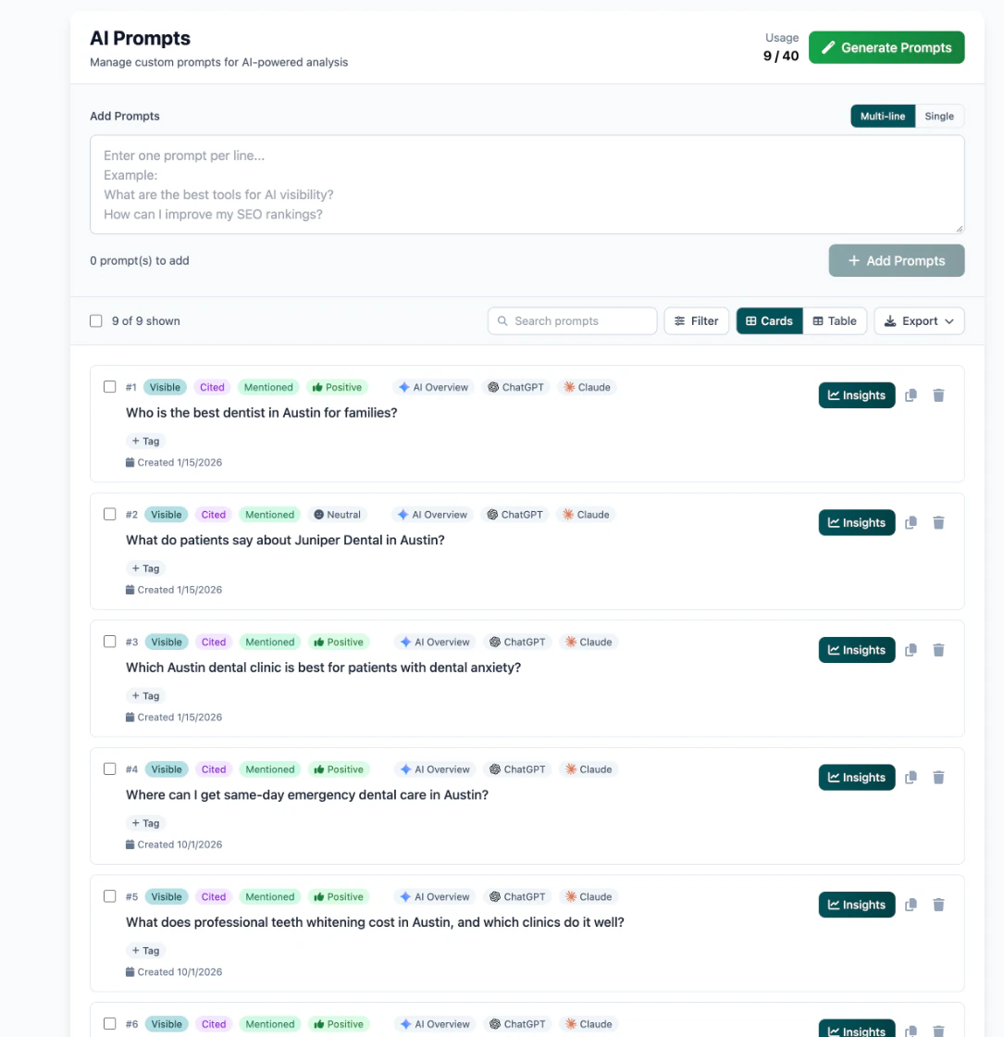Viewport: 1004px width, 1037px height.
Task: Delete prompt #5 about teeth whitening
Action: tap(938, 905)
